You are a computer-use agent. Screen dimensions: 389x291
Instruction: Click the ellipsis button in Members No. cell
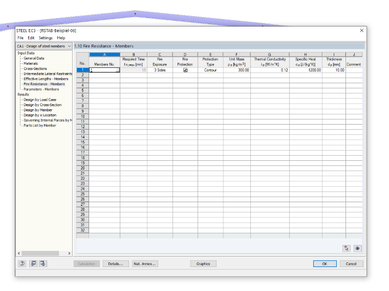pos(118,70)
